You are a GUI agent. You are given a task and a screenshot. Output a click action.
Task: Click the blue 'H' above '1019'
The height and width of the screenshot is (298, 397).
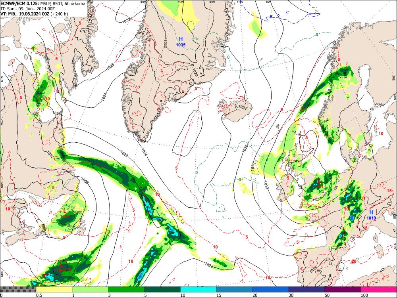tap(371, 212)
